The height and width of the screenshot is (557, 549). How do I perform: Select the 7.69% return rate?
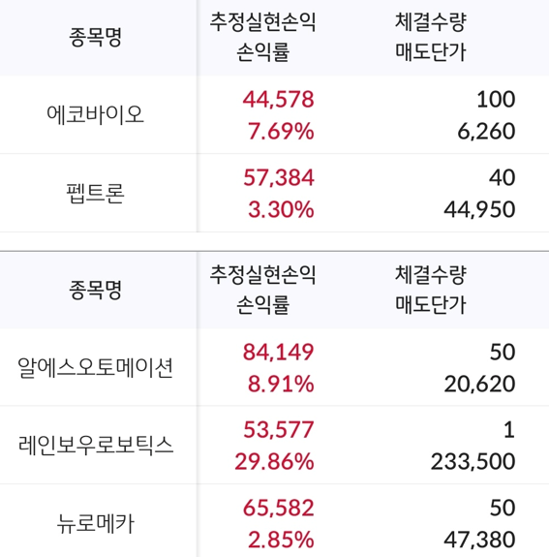pos(281,131)
